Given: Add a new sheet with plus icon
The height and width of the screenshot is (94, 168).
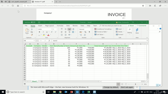Looking at the screenshot, I should 42,81.
